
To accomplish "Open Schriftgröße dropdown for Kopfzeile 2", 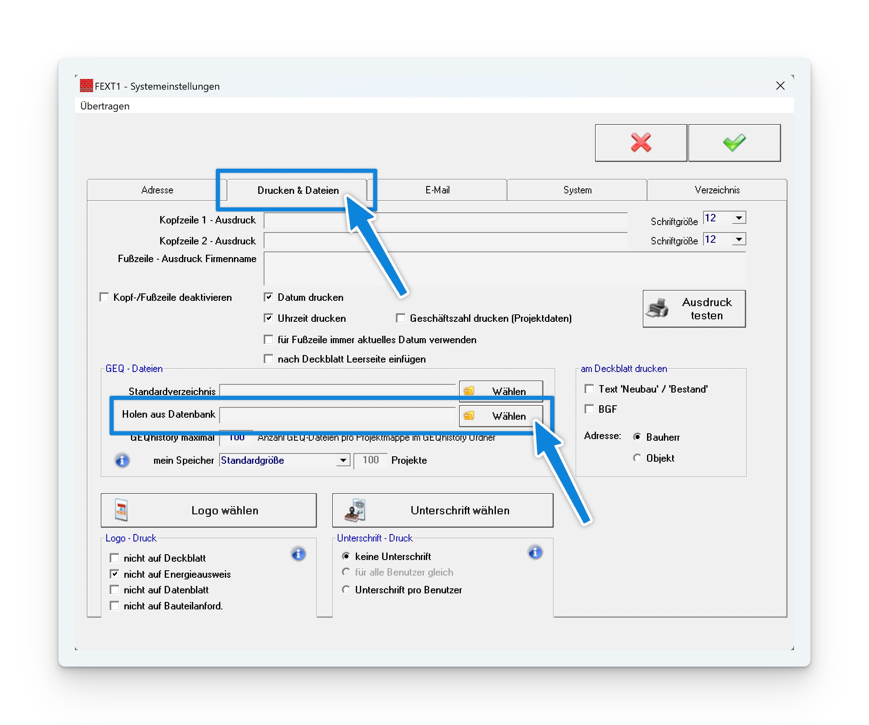I will (739, 239).
